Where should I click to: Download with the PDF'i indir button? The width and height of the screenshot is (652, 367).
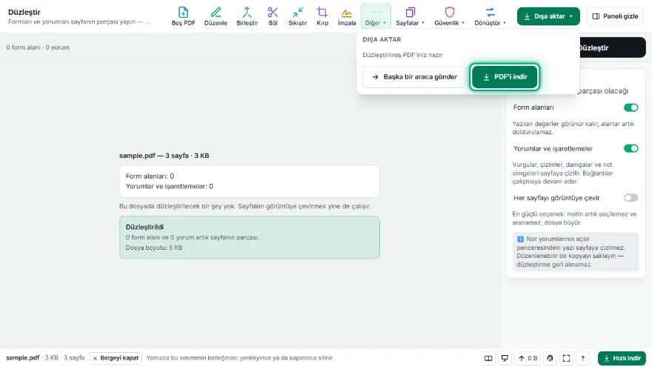click(505, 77)
